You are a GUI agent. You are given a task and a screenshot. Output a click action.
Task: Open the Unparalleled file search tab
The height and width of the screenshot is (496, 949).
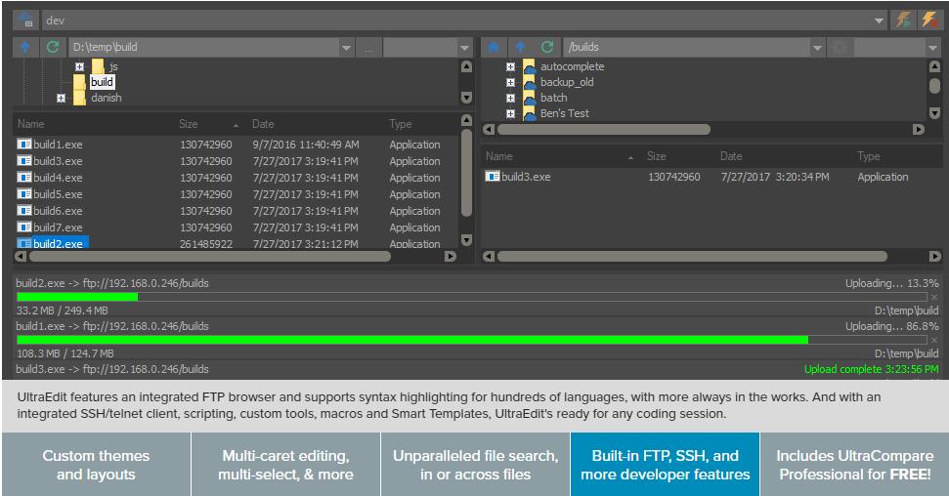point(475,465)
